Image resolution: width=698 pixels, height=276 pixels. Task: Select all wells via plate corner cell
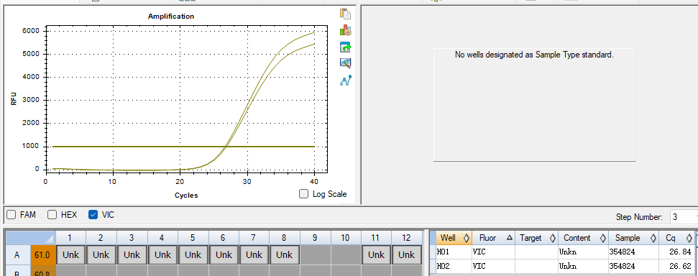(x=30, y=238)
